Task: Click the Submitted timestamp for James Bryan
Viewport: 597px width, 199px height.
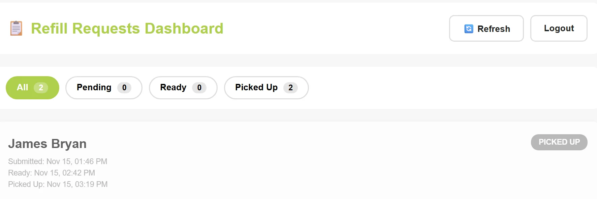Action: (x=58, y=161)
